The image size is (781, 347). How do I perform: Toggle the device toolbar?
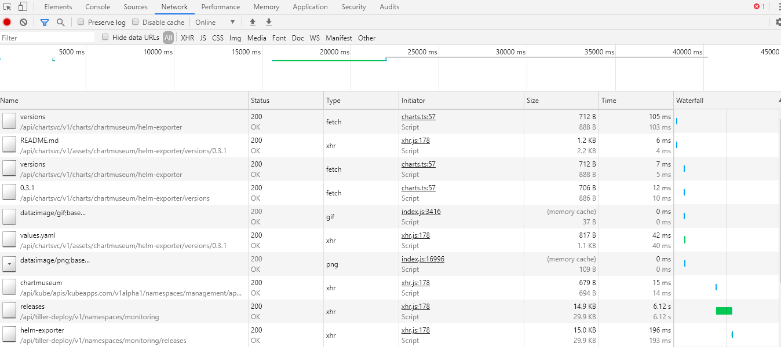[21, 6]
